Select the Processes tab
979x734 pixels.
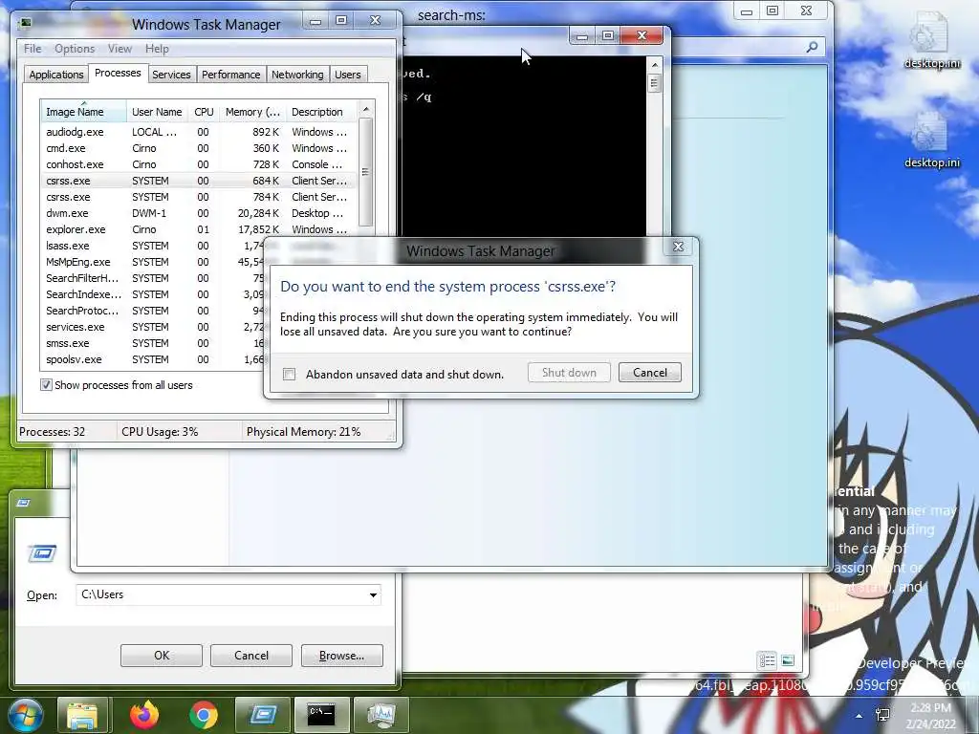click(x=118, y=73)
